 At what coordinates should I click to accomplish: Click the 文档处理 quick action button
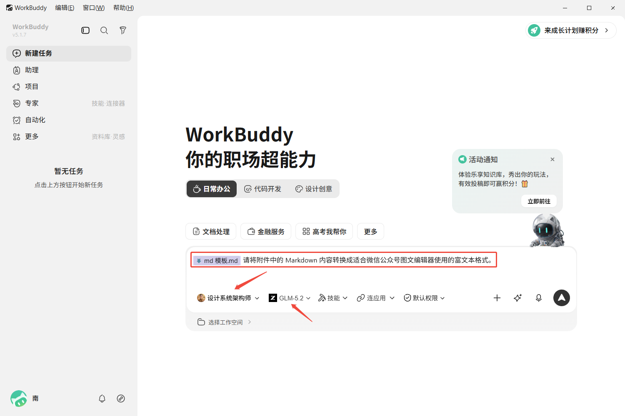pyautogui.click(x=211, y=231)
